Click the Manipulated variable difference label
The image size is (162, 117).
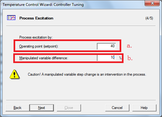[44, 58]
